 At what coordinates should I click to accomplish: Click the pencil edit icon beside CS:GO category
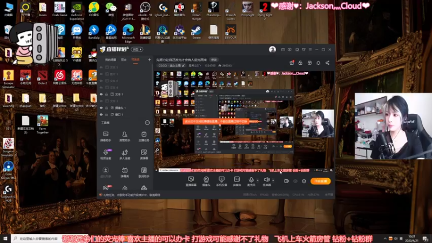click(183, 65)
